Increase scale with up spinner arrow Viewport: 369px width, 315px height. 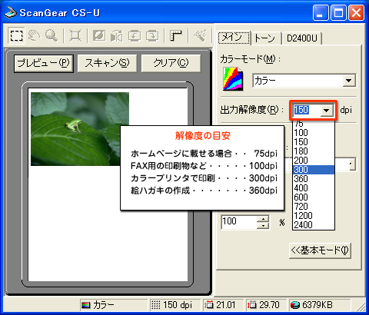pyautogui.click(x=263, y=219)
